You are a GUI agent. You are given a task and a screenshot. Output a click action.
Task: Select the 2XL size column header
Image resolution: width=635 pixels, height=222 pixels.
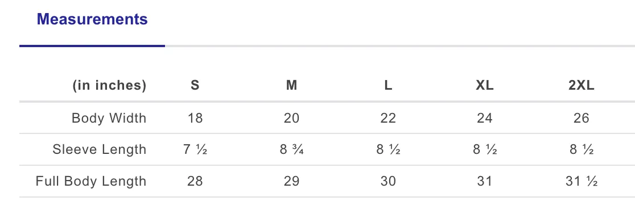(581, 85)
